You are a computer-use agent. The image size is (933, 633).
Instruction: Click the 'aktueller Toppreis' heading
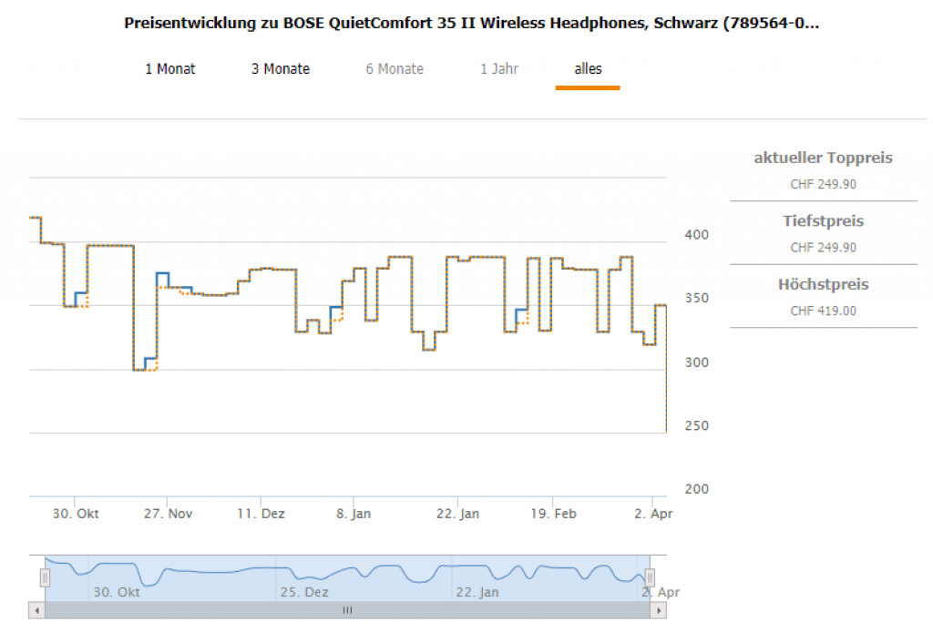point(823,158)
